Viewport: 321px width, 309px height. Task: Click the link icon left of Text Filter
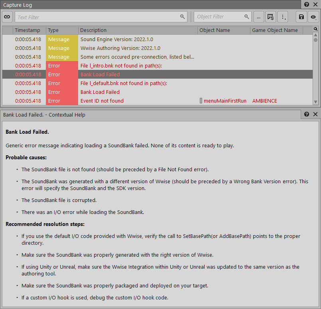click(7, 17)
